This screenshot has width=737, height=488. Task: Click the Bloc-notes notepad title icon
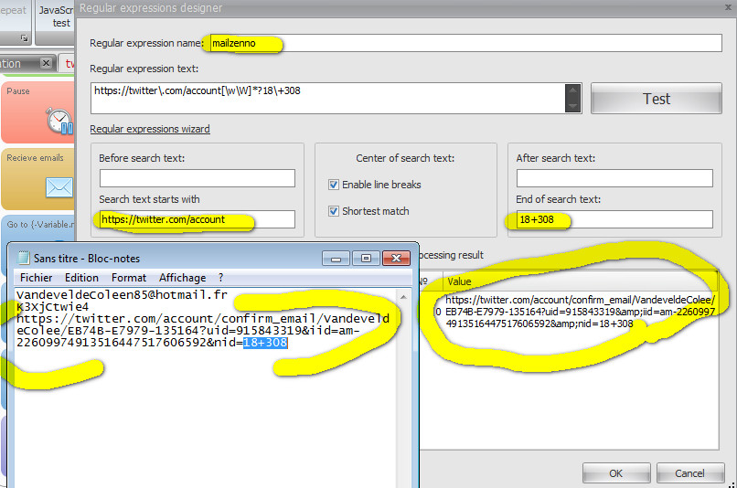[23, 258]
